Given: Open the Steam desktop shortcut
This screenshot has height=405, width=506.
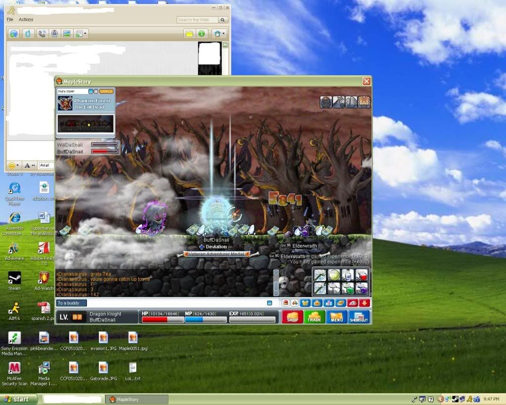Looking at the screenshot, I should coord(14,281).
